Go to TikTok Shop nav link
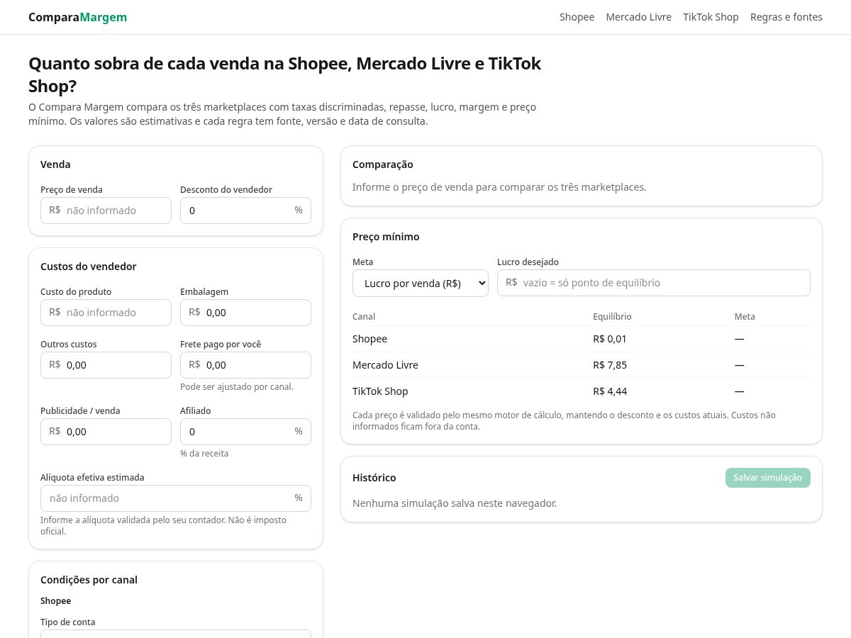Screen dimensions: 851x638 (711, 17)
